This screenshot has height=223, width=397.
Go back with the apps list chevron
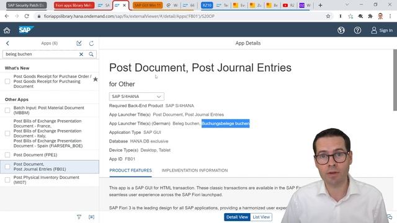7,43
